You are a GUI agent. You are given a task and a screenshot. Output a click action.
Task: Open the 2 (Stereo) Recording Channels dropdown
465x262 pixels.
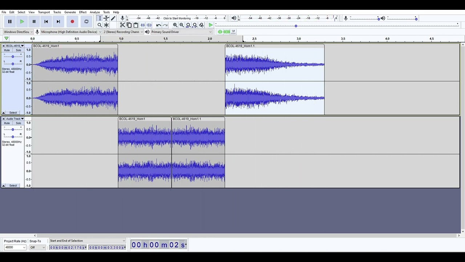tap(124, 32)
